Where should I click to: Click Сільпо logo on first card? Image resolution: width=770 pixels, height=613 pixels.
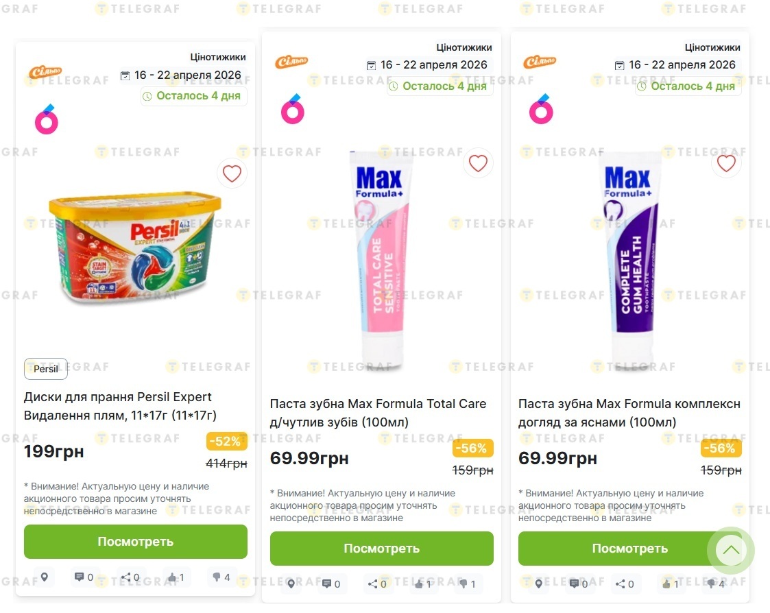(43, 72)
